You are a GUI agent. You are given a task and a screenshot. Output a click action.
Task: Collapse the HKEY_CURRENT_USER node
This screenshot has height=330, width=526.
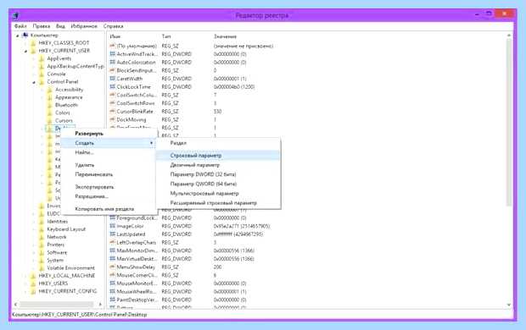click(25, 52)
